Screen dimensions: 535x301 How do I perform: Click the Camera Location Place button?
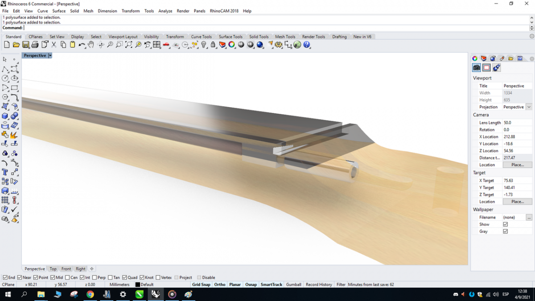[517, 165]
